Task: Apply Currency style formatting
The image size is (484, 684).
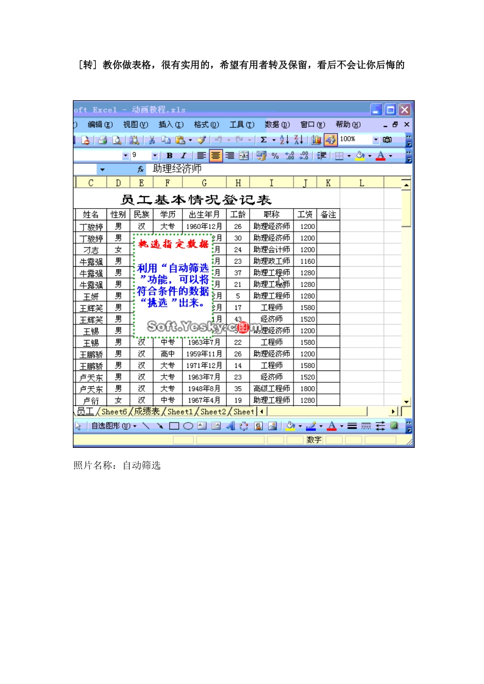Action: [261, 156]
